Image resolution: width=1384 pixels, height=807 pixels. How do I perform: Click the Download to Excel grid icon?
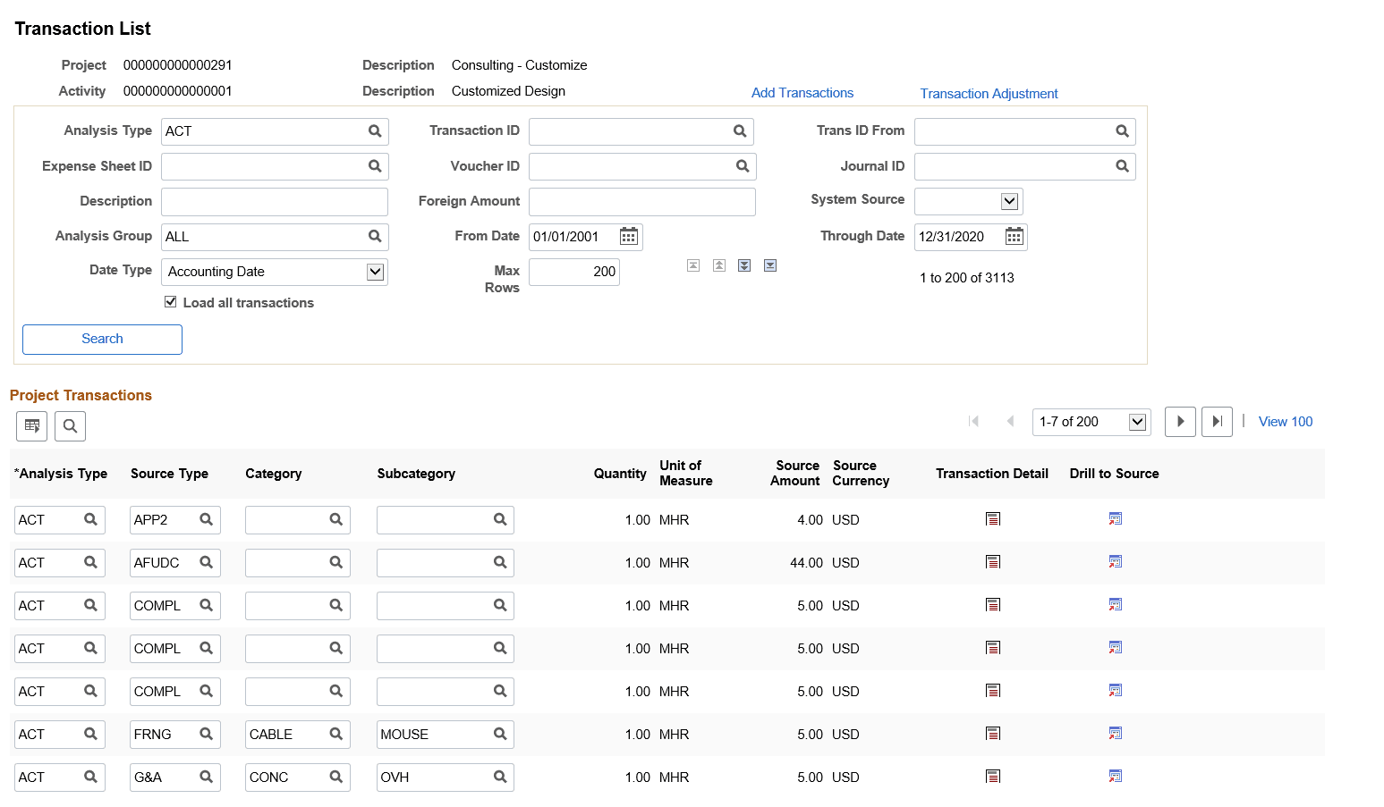[x=31, y=425]
